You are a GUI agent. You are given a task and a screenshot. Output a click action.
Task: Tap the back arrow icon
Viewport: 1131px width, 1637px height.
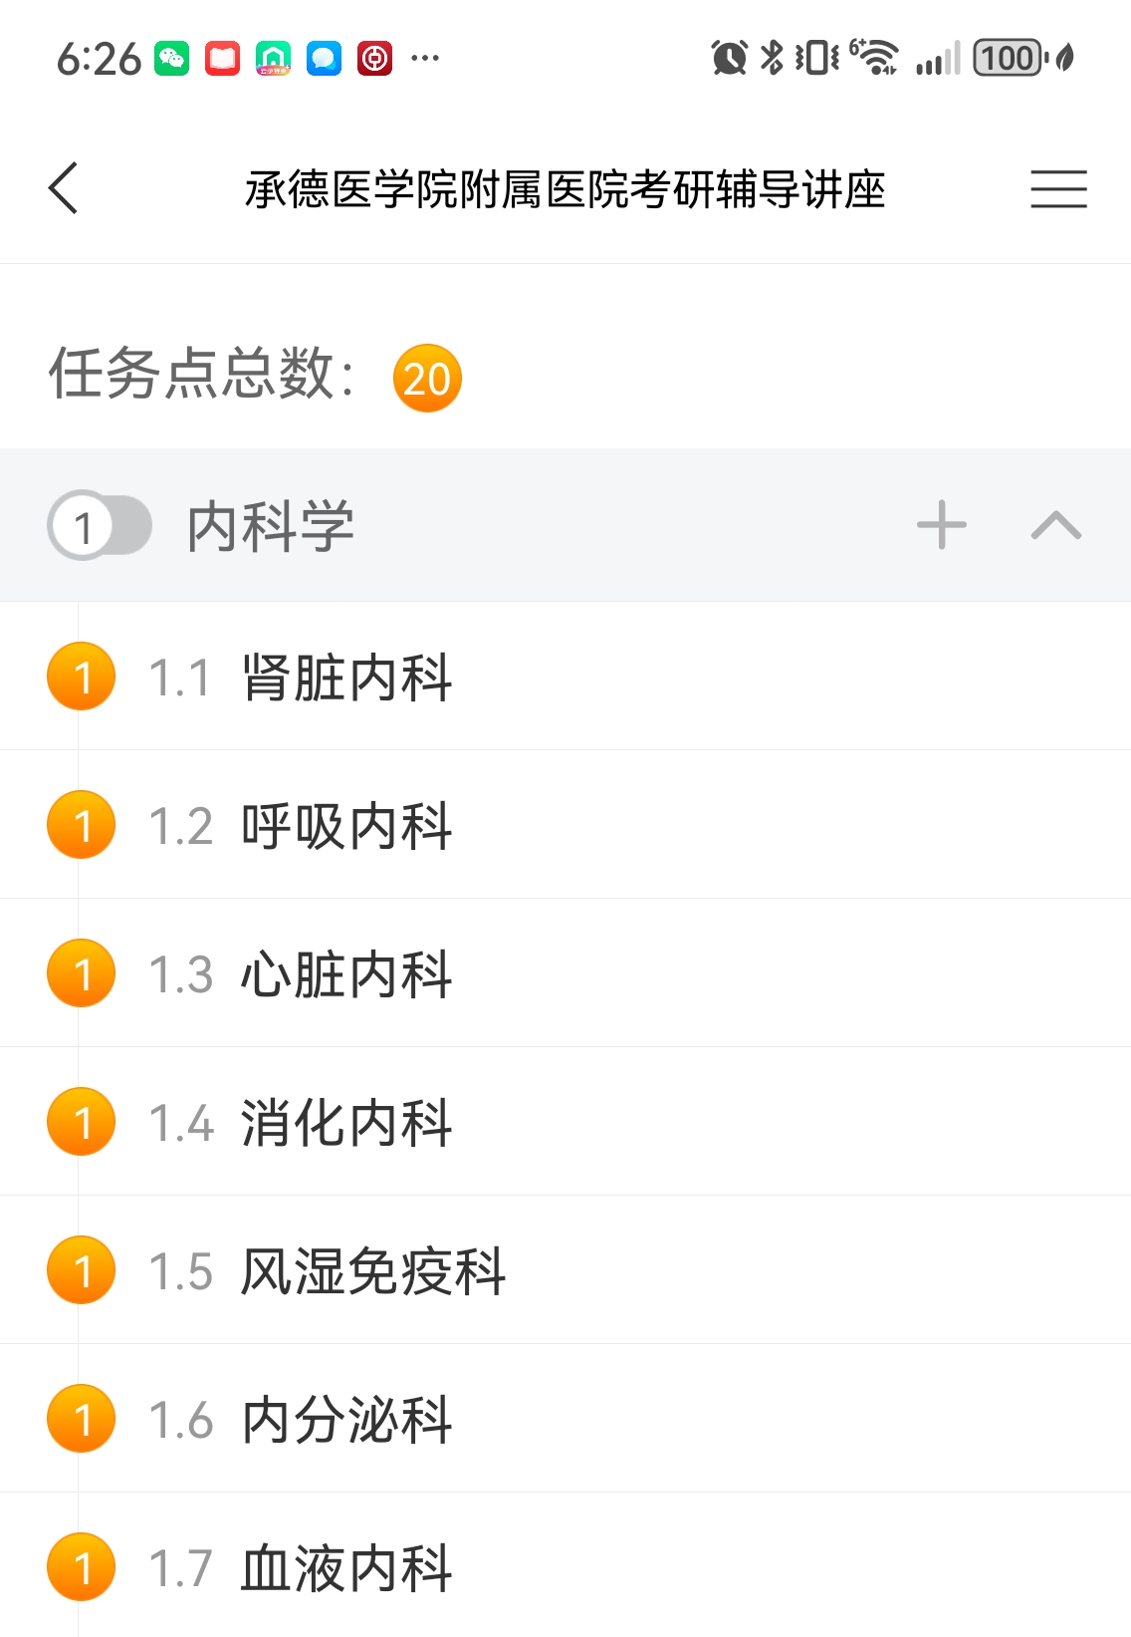(x=64, y=188)
